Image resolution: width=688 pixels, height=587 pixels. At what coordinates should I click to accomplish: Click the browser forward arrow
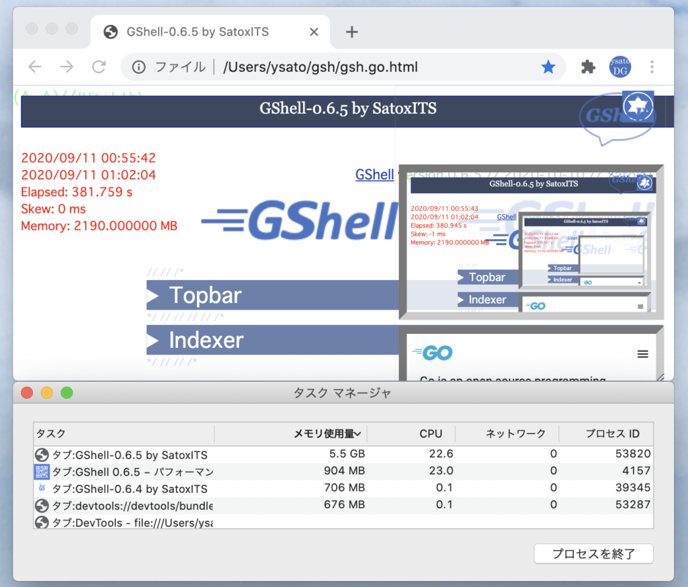(x=67, y=66)
